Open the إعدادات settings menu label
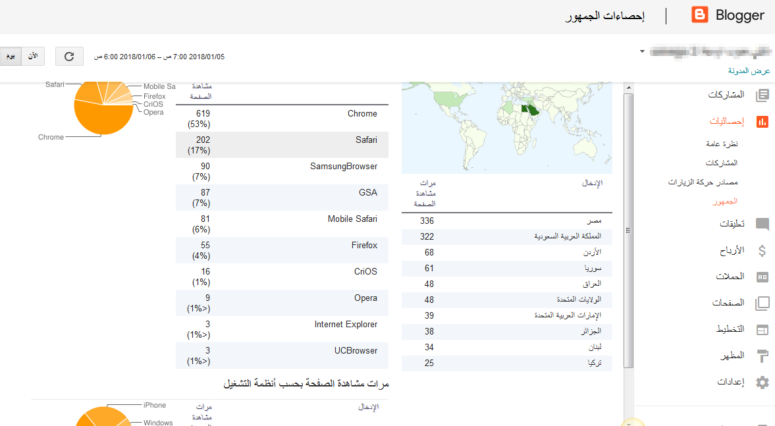The height and width of the screenshot is (426, 775). pos(730,382)
